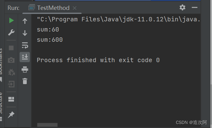Pin the run tab

11,115
